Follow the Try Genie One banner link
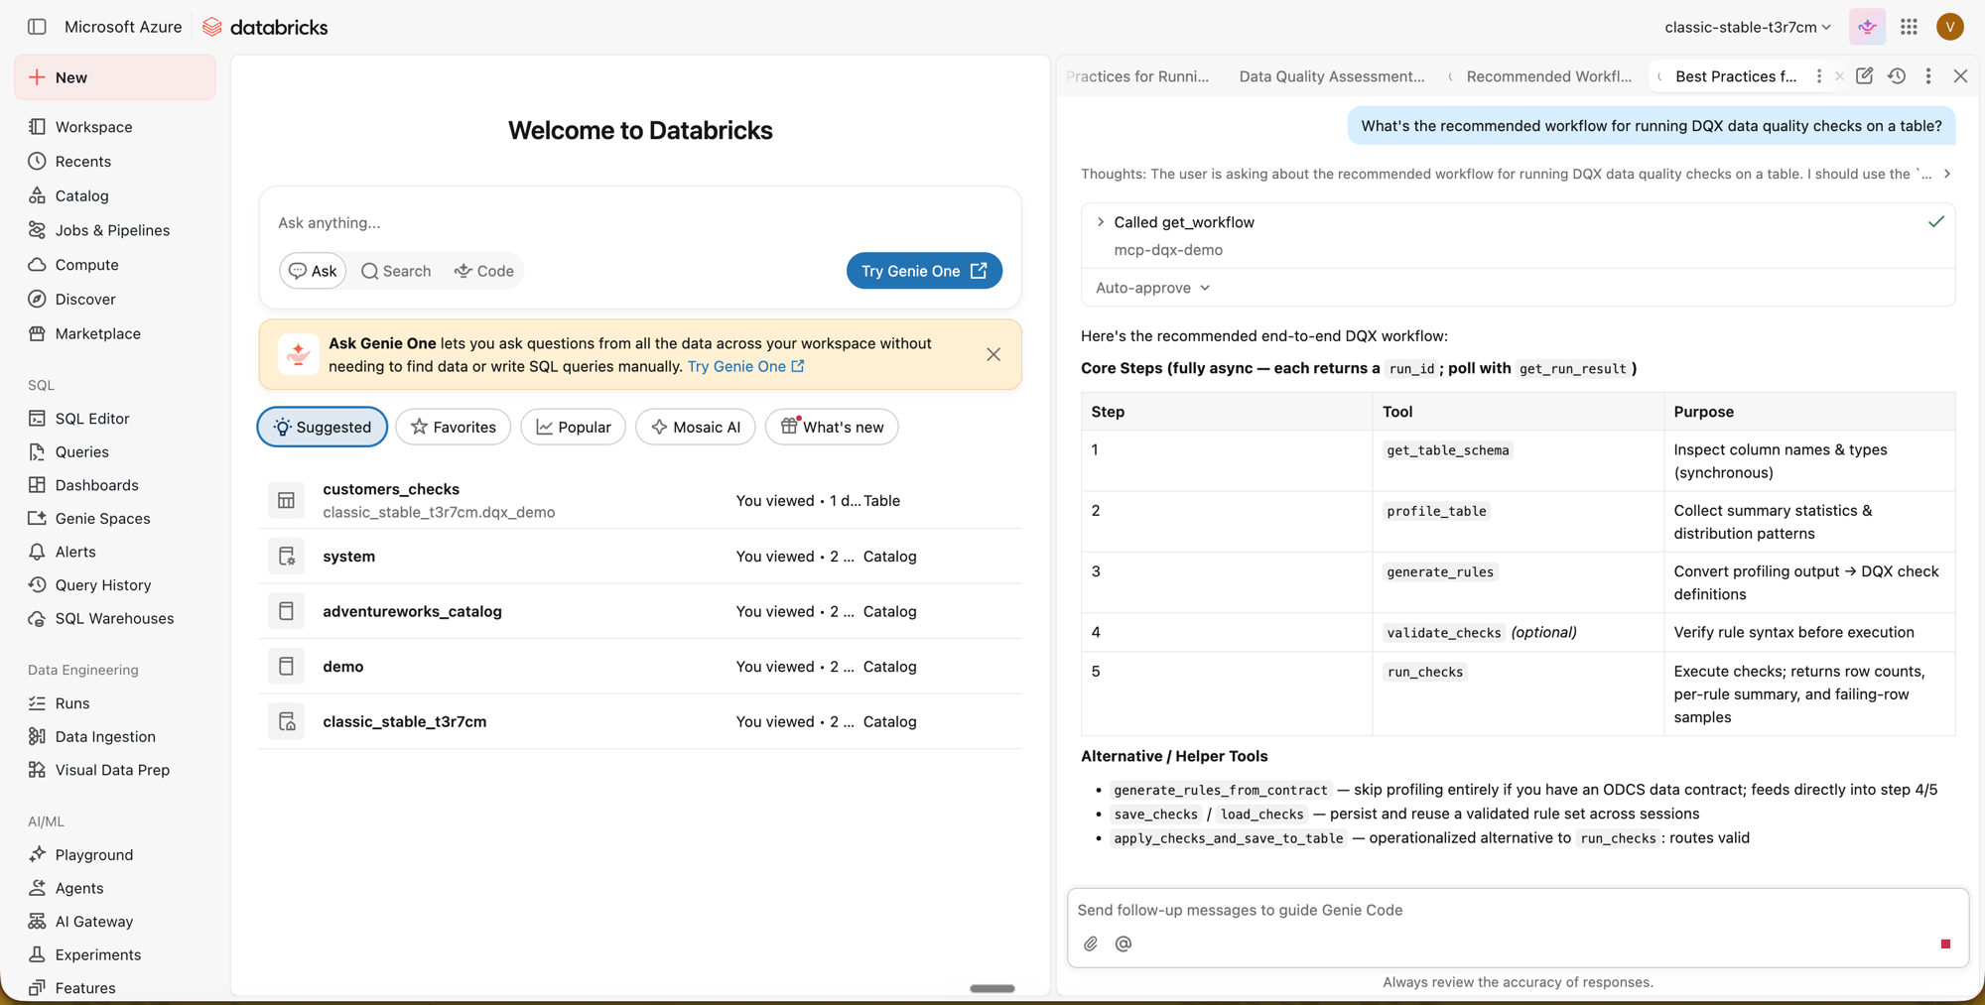 pos(745,366)
